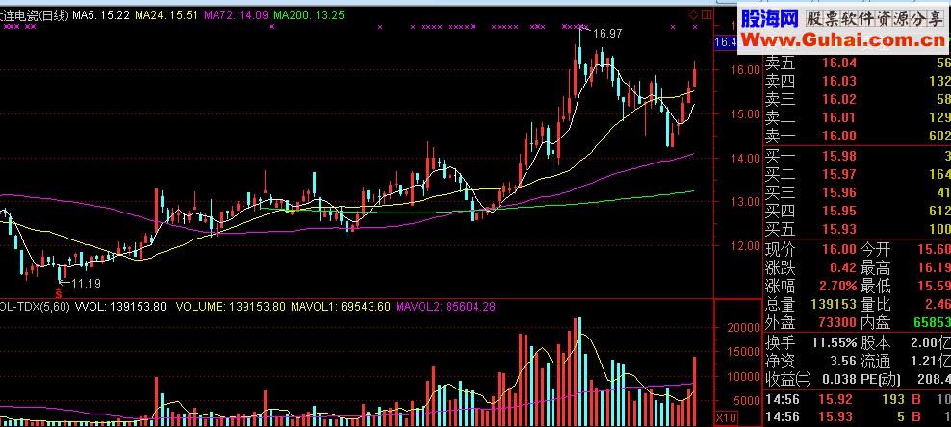
Task: Click the PE(动) dynamic ratio field
Action: coord(906,381)
